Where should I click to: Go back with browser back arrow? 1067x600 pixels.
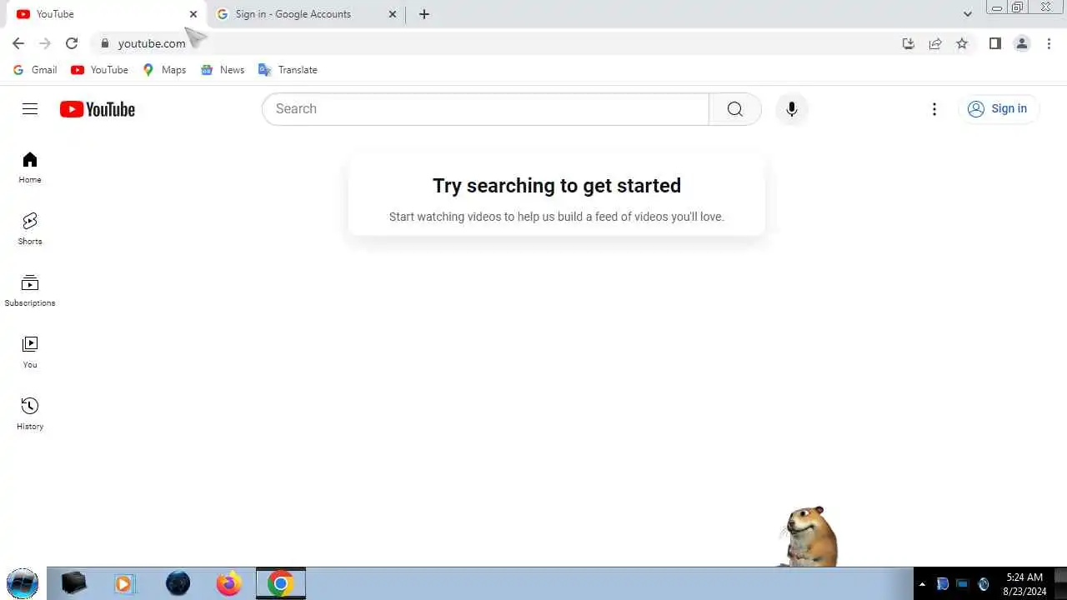click(x=18, y=43)
